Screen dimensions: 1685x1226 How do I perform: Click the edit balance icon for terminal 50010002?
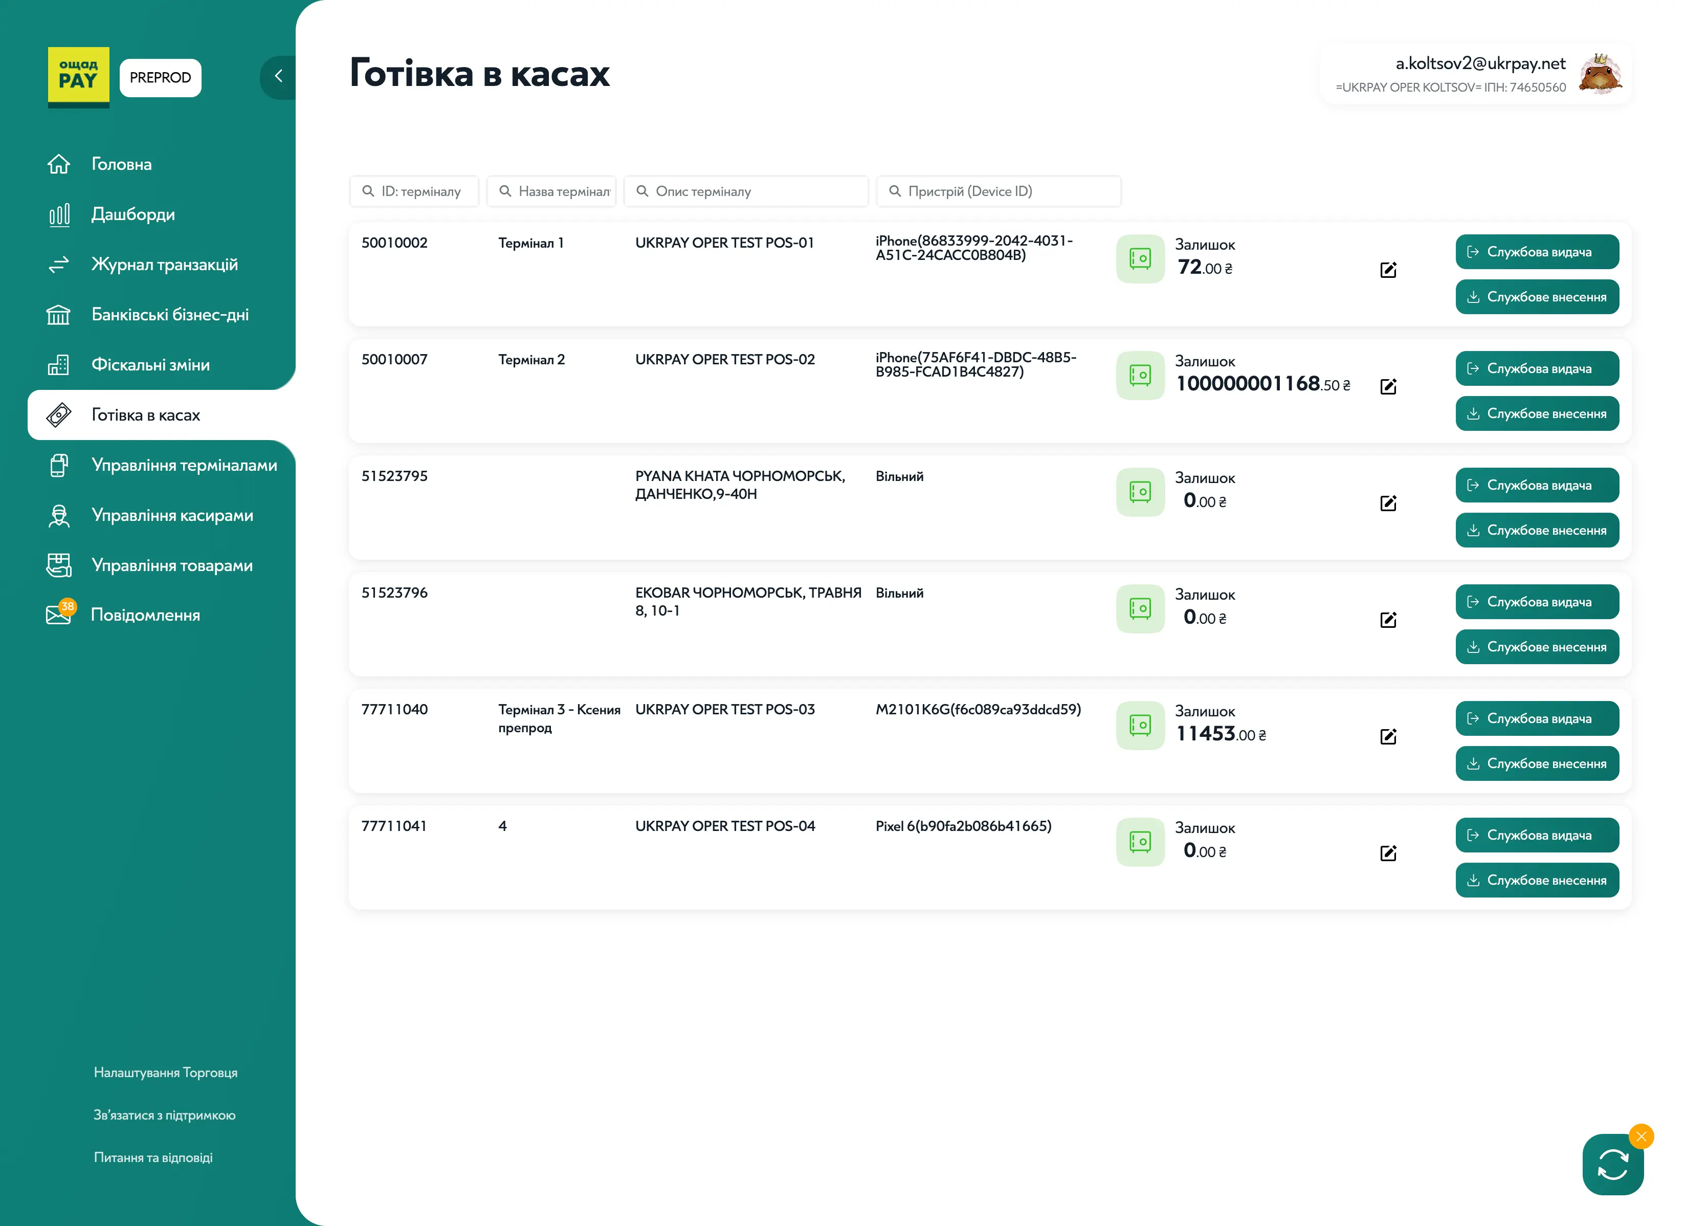1388,270
